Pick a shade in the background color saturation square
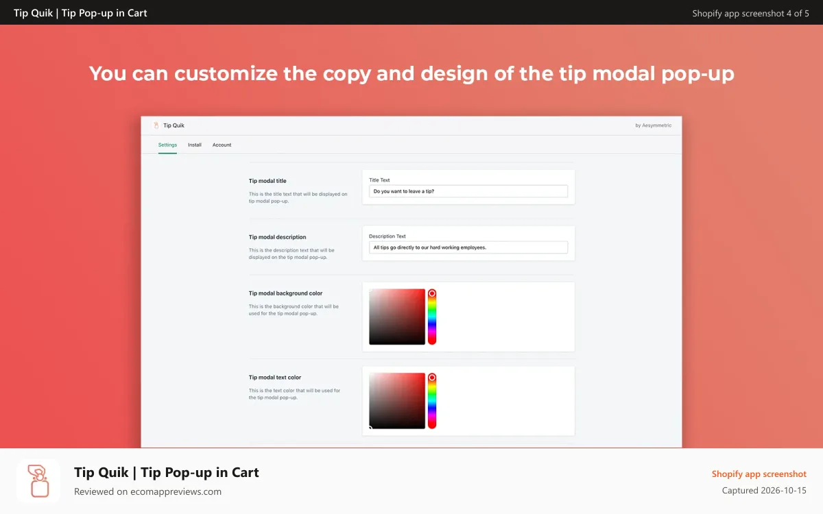Image resolution: width=823 pixels, height=514 pixels. pos(397,317)
